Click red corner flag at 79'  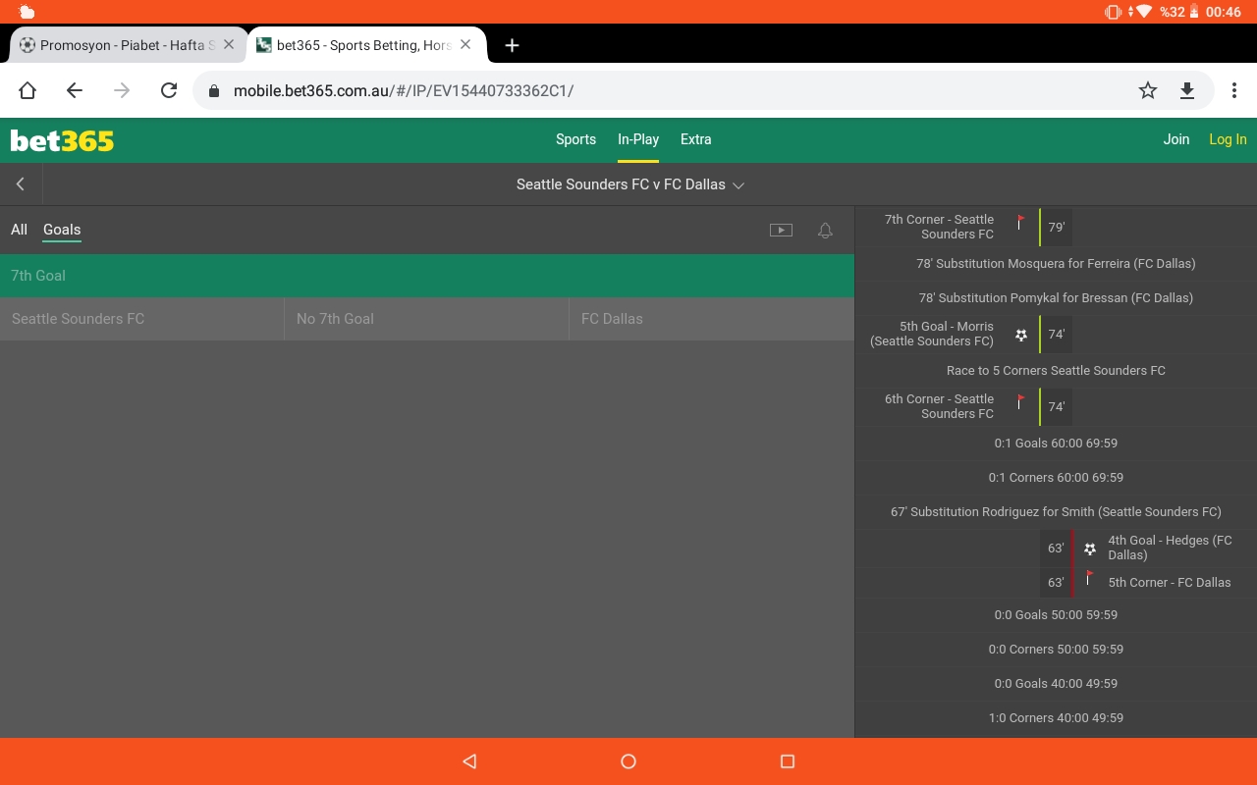click(x=1020, y=223)
